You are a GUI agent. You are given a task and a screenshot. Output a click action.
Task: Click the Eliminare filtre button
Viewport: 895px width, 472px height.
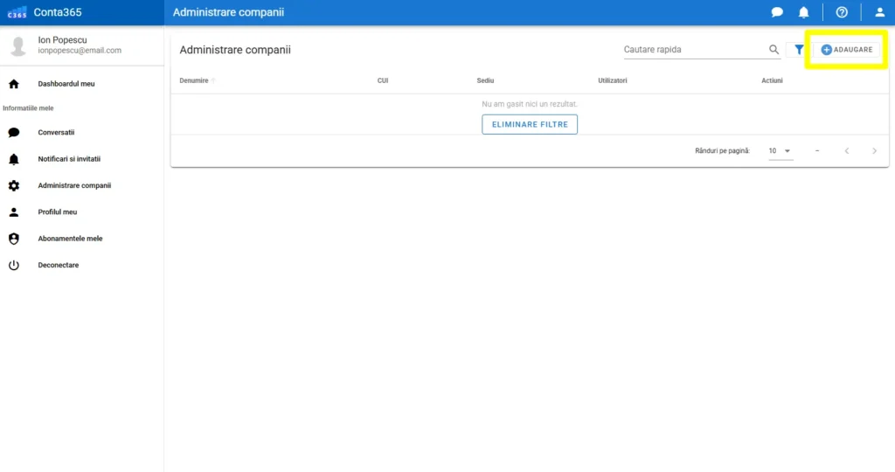tap(530, 124)
